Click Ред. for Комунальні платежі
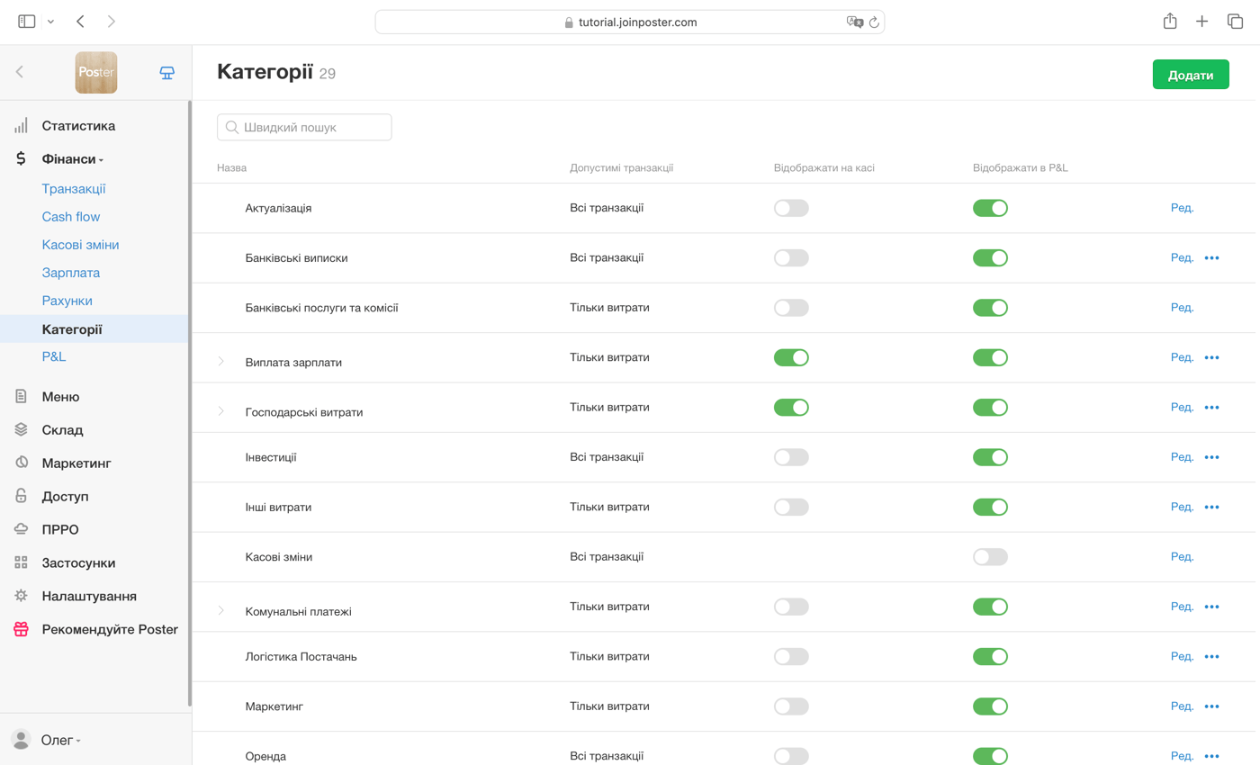Image resolution: width=1260 pixels, height=765 pixels. tap(1182, 607)
